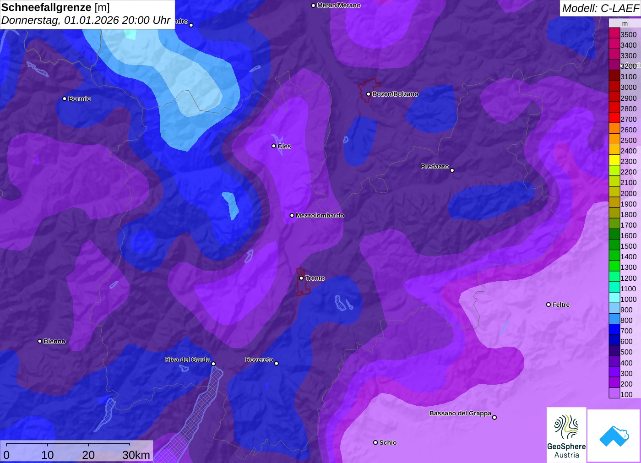Click the Meran/Merano marker dot

point(313,5)
